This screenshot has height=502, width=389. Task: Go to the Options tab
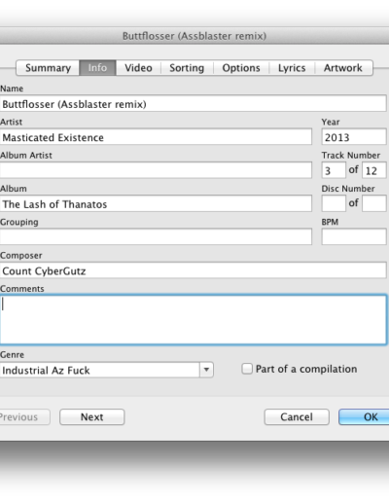coord(241,68)
